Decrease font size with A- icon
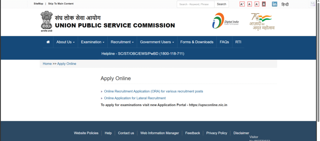 coord(257,4)
